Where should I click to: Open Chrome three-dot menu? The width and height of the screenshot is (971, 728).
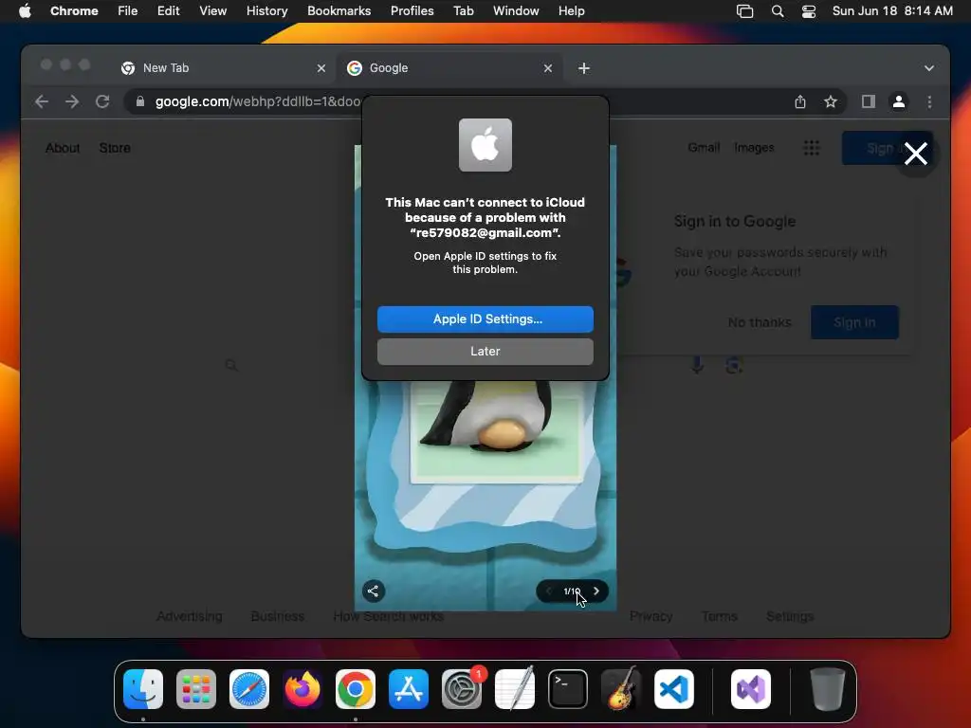(x=929, y=101)
